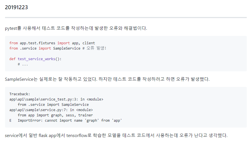Click the def keyword in the code

pos(12,59)
